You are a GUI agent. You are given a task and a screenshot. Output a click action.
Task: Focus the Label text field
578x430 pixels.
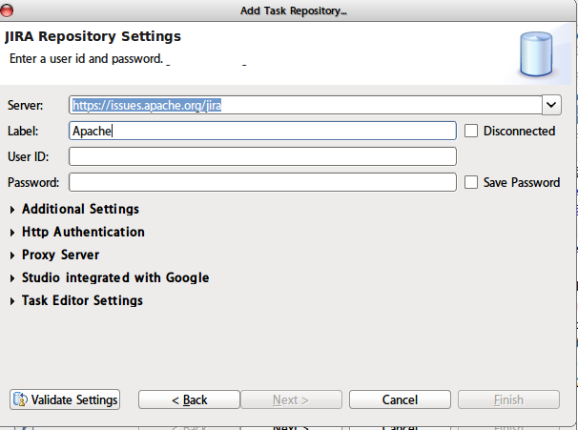coord(263,131)
